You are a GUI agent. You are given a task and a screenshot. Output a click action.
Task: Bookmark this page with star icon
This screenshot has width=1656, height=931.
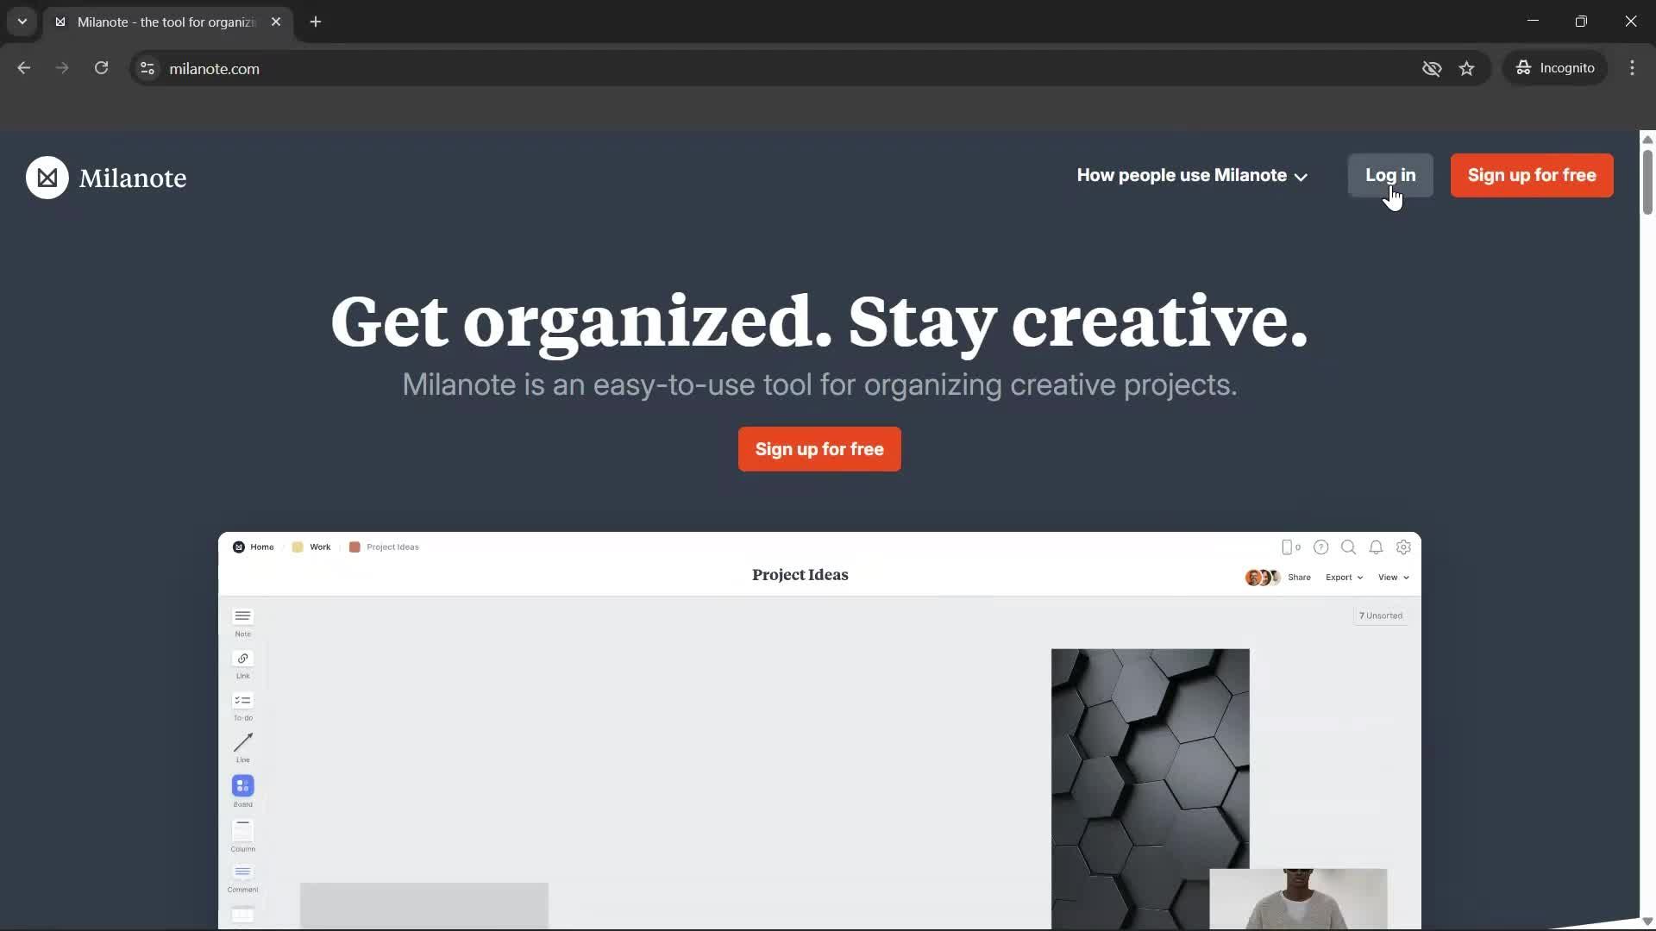coord(1466,68)
